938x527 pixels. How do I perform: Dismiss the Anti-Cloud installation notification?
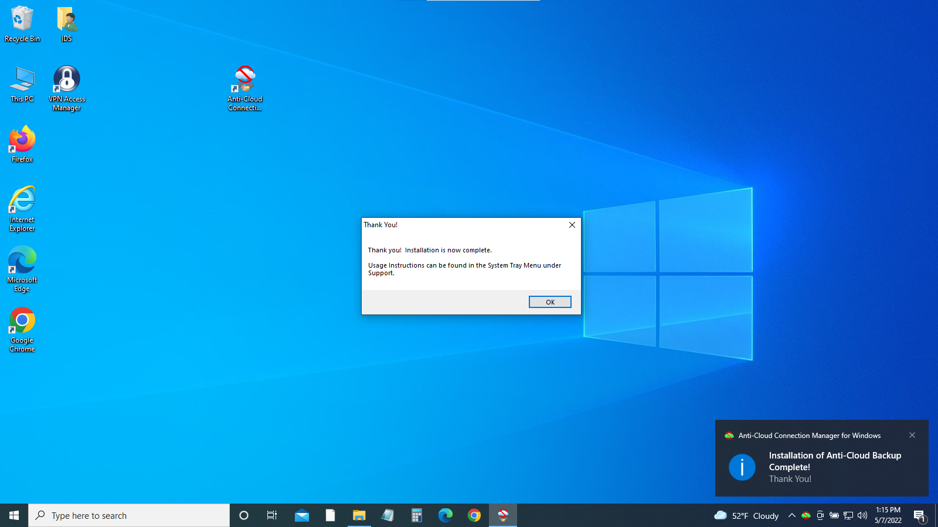tap(912, 435)
